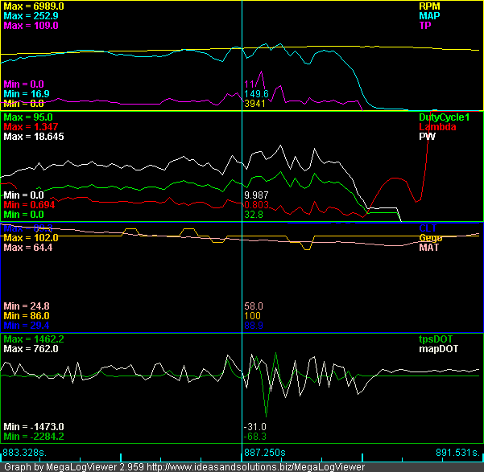Click the 891.531s end time label
484x472 pixels.
click(457, 454)
